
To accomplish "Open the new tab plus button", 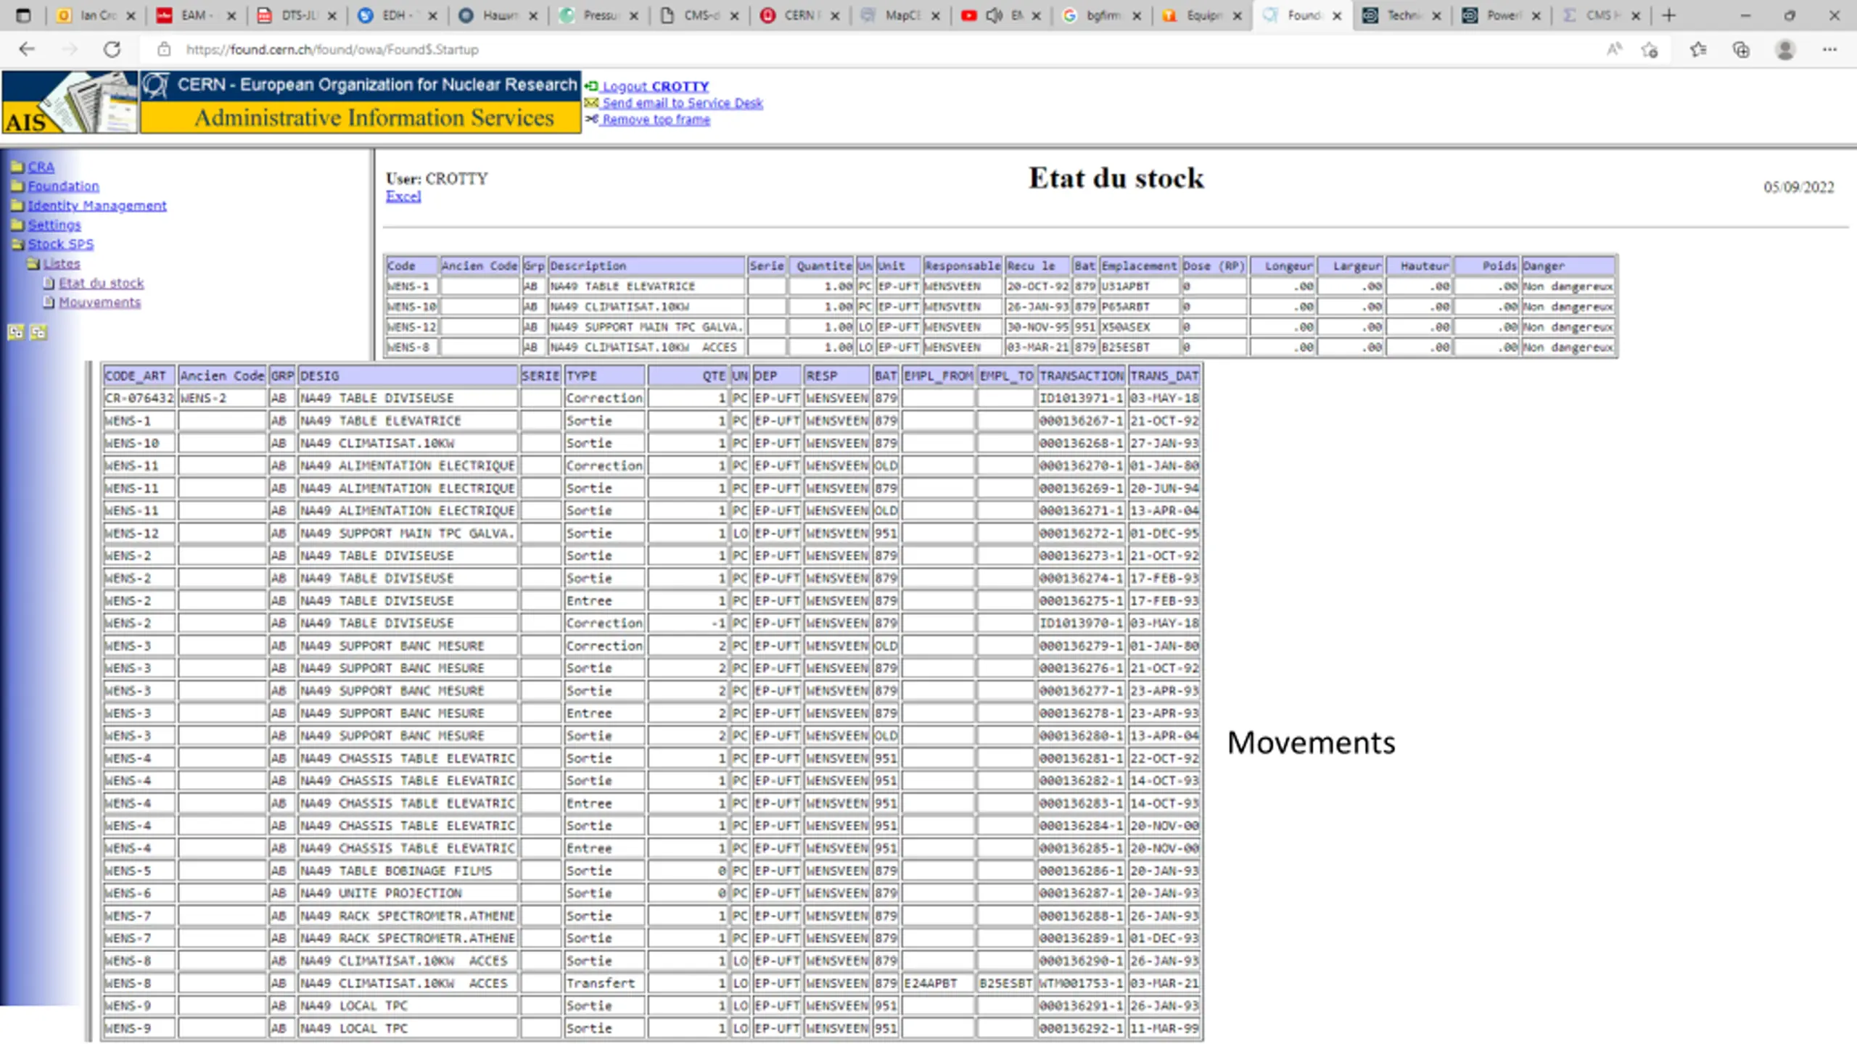I will (x=1668, y=15).
